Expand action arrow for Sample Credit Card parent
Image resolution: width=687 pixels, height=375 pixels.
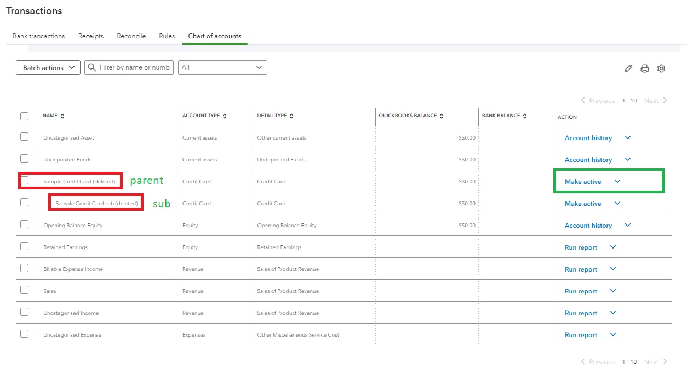(617, 182)
